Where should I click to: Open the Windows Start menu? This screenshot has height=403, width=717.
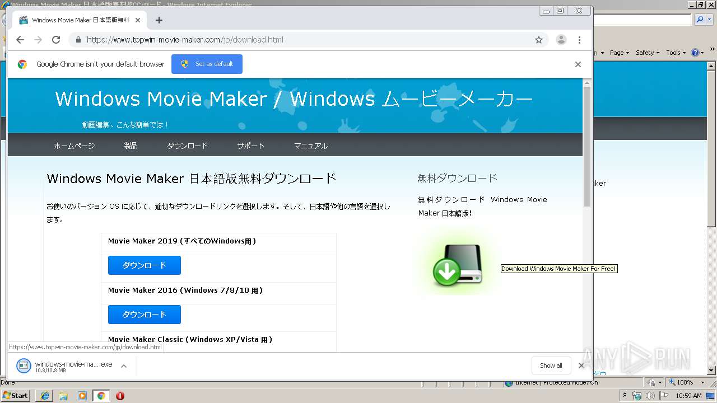point(16,395)
